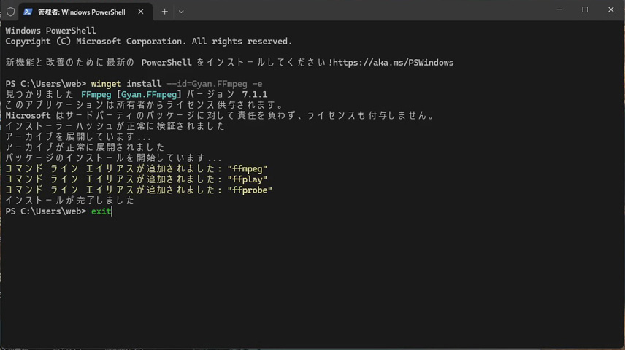Click the empty title bar area
Image resolution: width=625 pixels, height=350 pixels.
[x=365, y=11]
